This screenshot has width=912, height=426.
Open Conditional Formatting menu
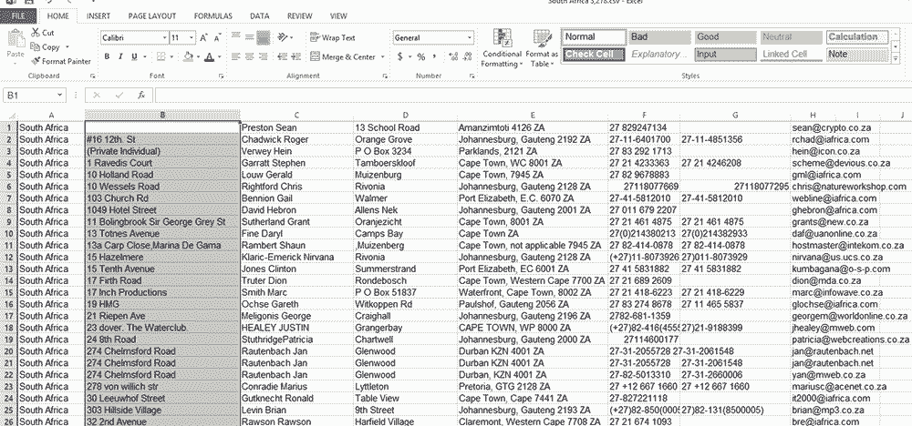502,48
